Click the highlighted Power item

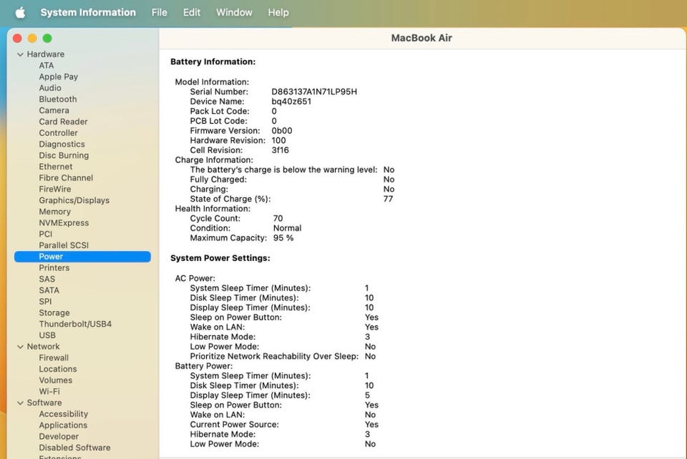click(x=82, y=257)
